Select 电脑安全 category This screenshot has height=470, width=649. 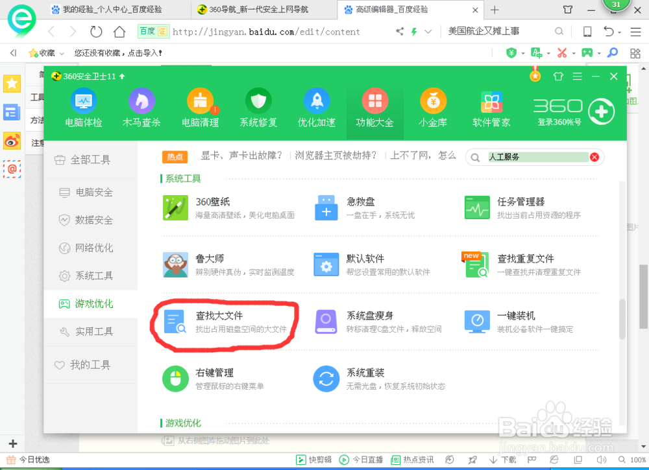[90, 193]
